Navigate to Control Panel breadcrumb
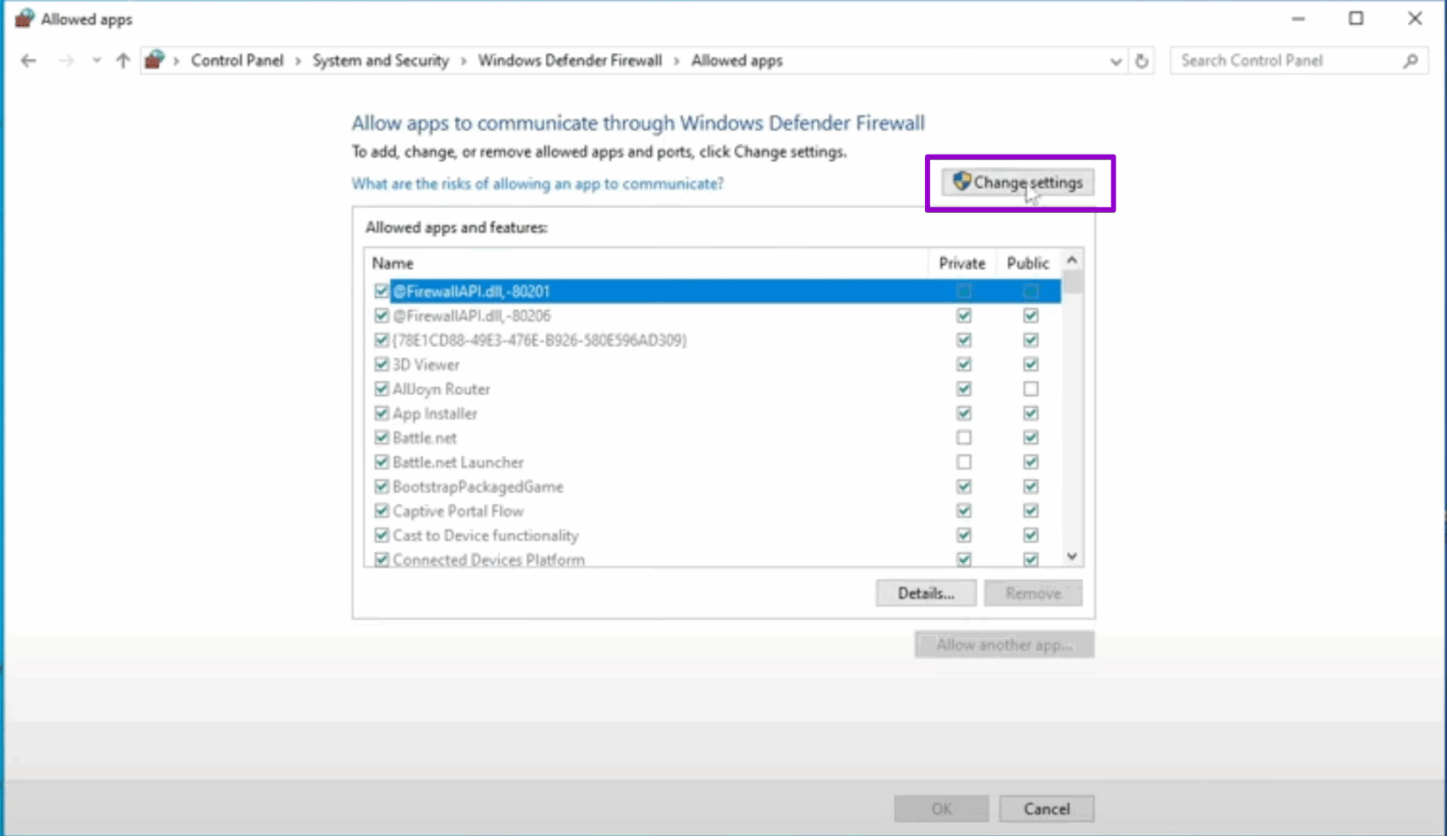 click(236, 59)
